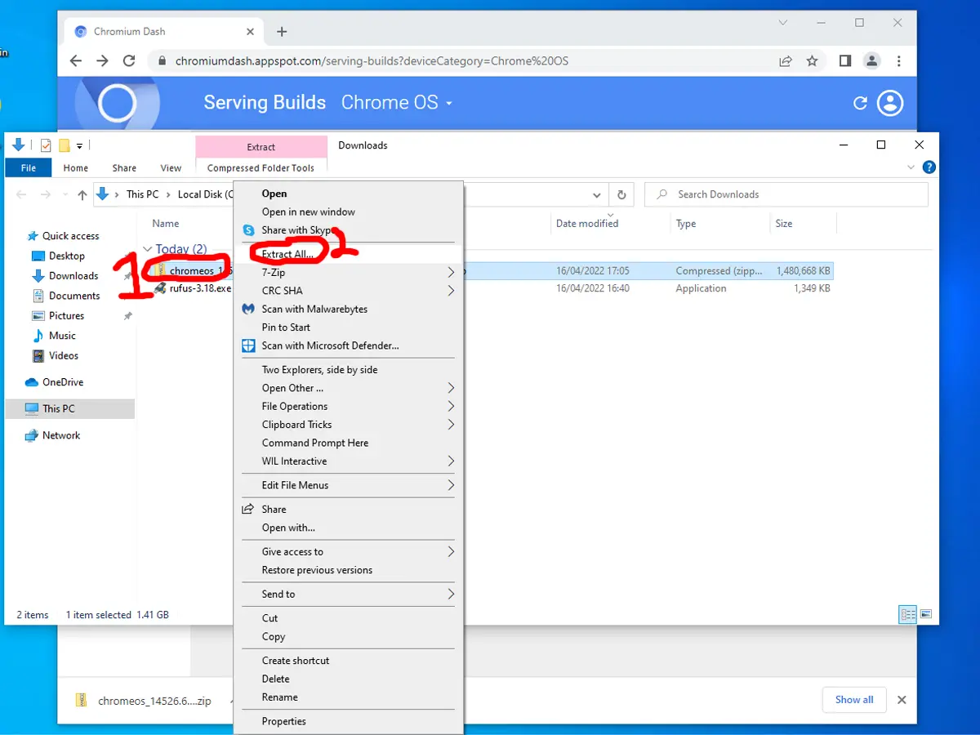The image size is (980, 735).
Task: Open a new tab in Chrome
Action: click(x=282, y=32)
